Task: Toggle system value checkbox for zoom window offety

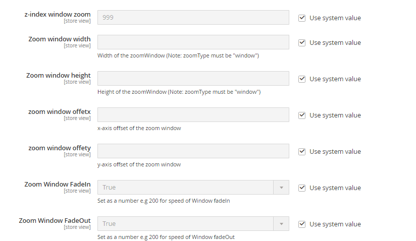Action: 302,152
